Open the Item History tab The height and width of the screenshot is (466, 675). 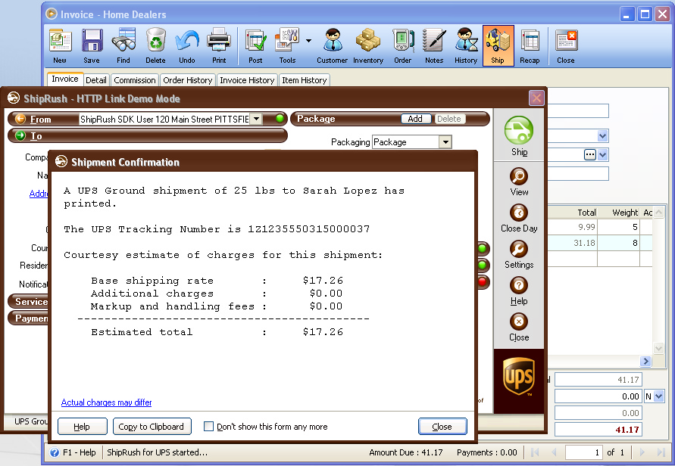coord(305,80)
